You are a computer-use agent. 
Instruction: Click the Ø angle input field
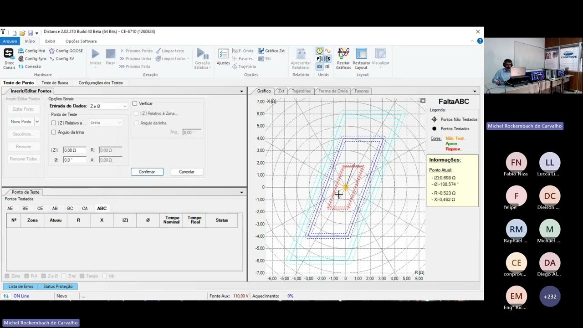coord(75,160)
